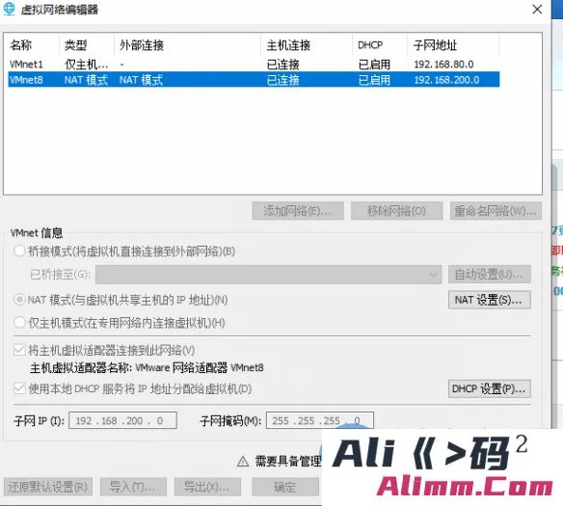Click the 子网地址 column header
The height and width of the screenshot is (506, 563).
(x=435, y=45)
